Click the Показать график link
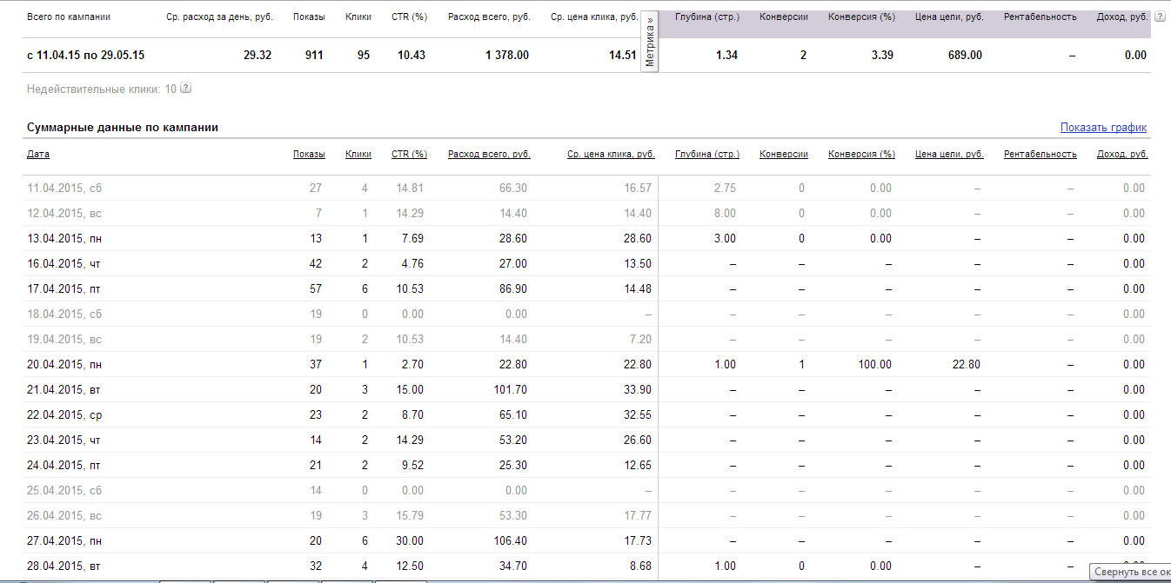 pyautogui.click(x=1103, y=128)
